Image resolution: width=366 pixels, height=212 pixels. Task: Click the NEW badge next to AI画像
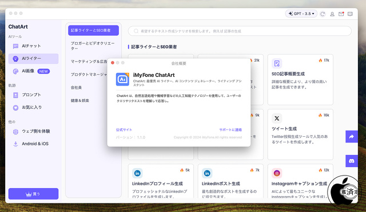click(43, 71)
